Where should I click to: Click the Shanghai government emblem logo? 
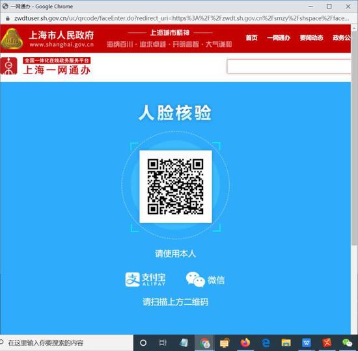[12, 39]
